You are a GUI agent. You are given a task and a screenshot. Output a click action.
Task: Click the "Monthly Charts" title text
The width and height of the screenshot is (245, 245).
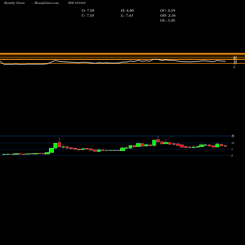click(14, 3)
